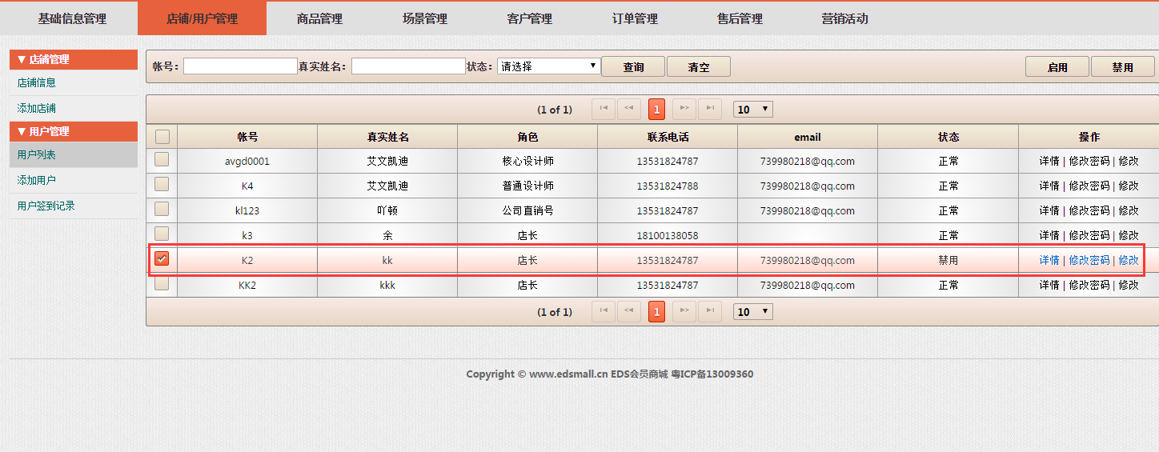Open 用户签到记录 in the sidebar
This screenshot has height=452, width=1159.
46,206
